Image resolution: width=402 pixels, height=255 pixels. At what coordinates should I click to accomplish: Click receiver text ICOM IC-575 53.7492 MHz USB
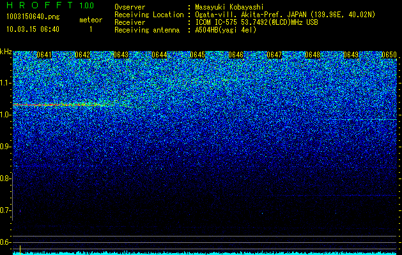point(256,22)
